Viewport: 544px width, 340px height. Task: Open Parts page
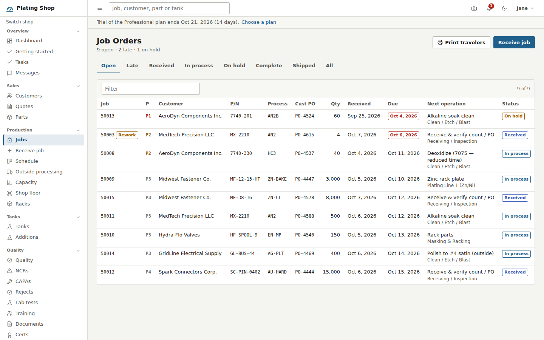[x=43, y=117]
